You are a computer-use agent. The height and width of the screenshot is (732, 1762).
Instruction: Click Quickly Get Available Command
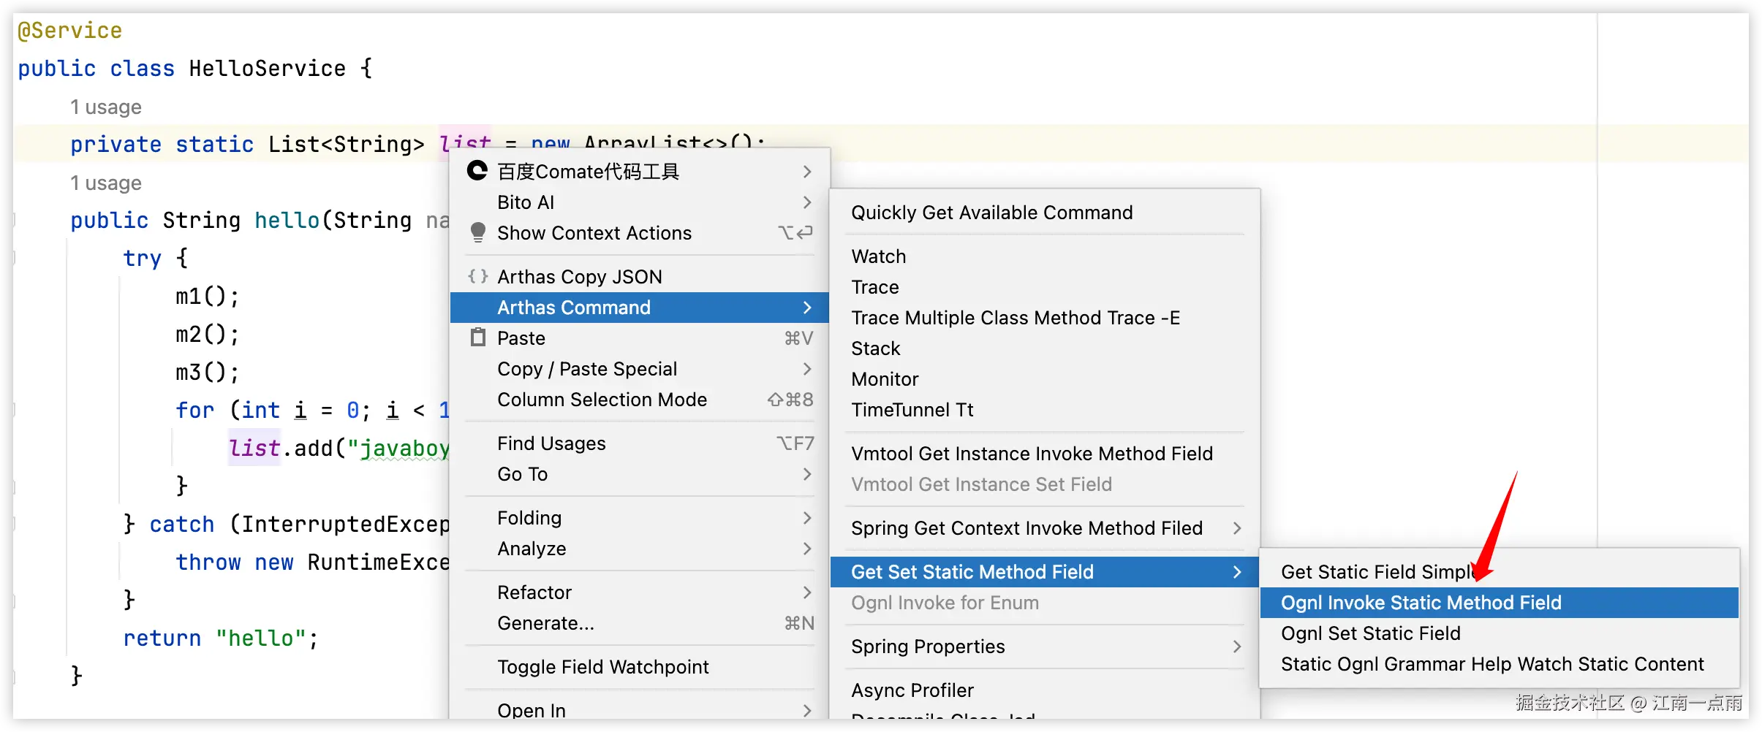[991, 213]
